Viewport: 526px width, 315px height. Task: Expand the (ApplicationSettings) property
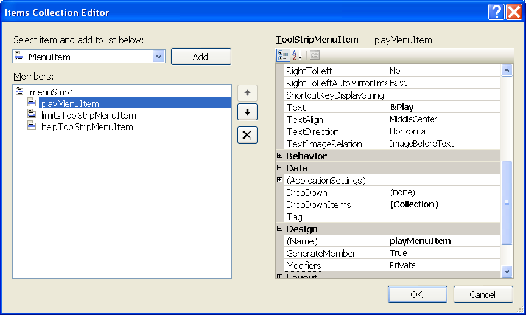pos(280,180)
